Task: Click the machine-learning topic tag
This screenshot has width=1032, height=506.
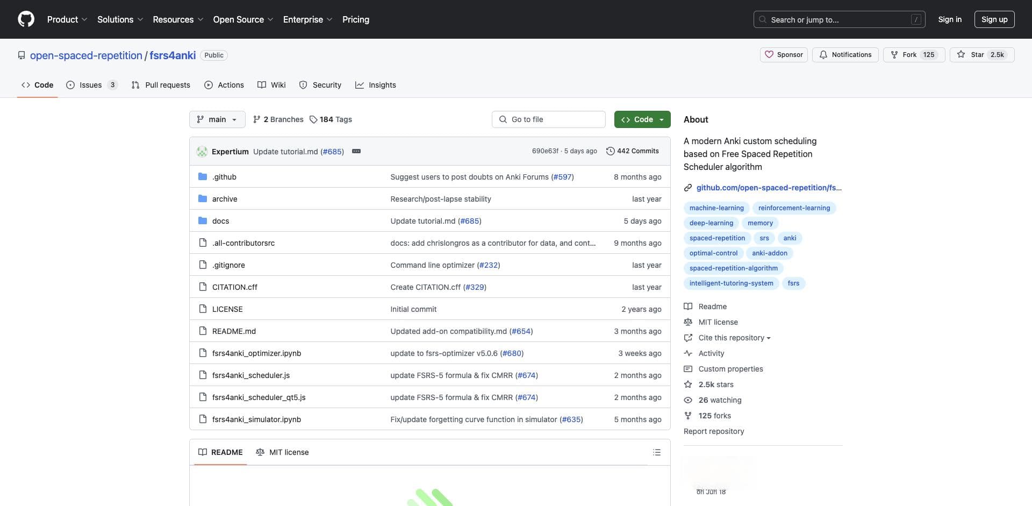Action: 716,208
